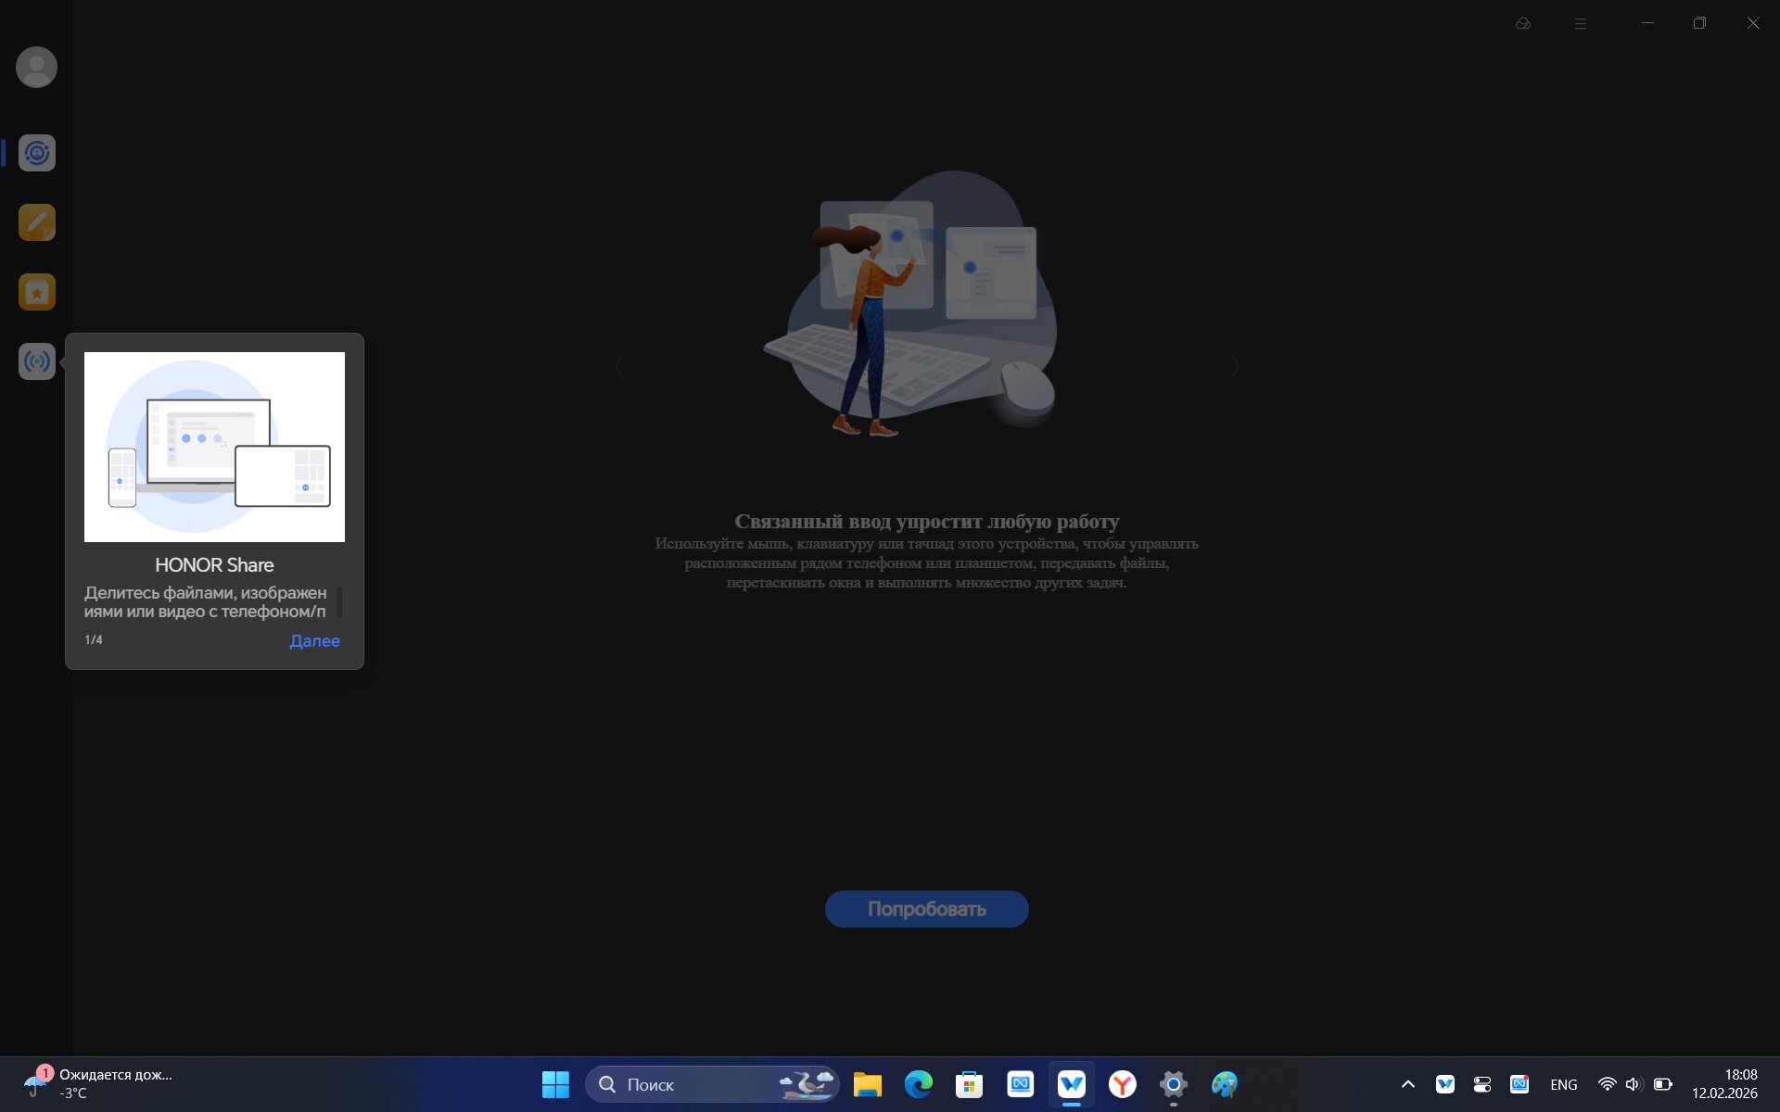Open the HONOR Share broadcast icon
1780x1112 pixels.
coord(37,361)
